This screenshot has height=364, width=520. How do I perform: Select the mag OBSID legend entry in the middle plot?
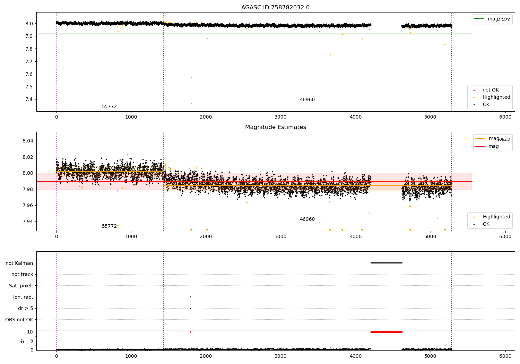tap(493, 139)
